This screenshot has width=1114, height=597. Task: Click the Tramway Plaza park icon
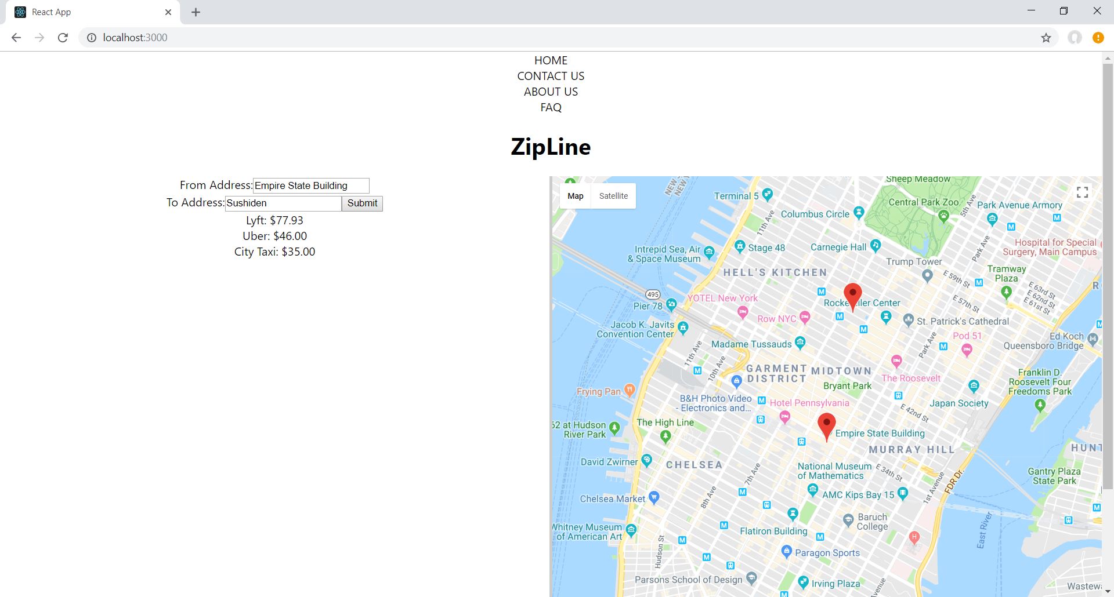pyautogui.click(x=1007, y=293)
